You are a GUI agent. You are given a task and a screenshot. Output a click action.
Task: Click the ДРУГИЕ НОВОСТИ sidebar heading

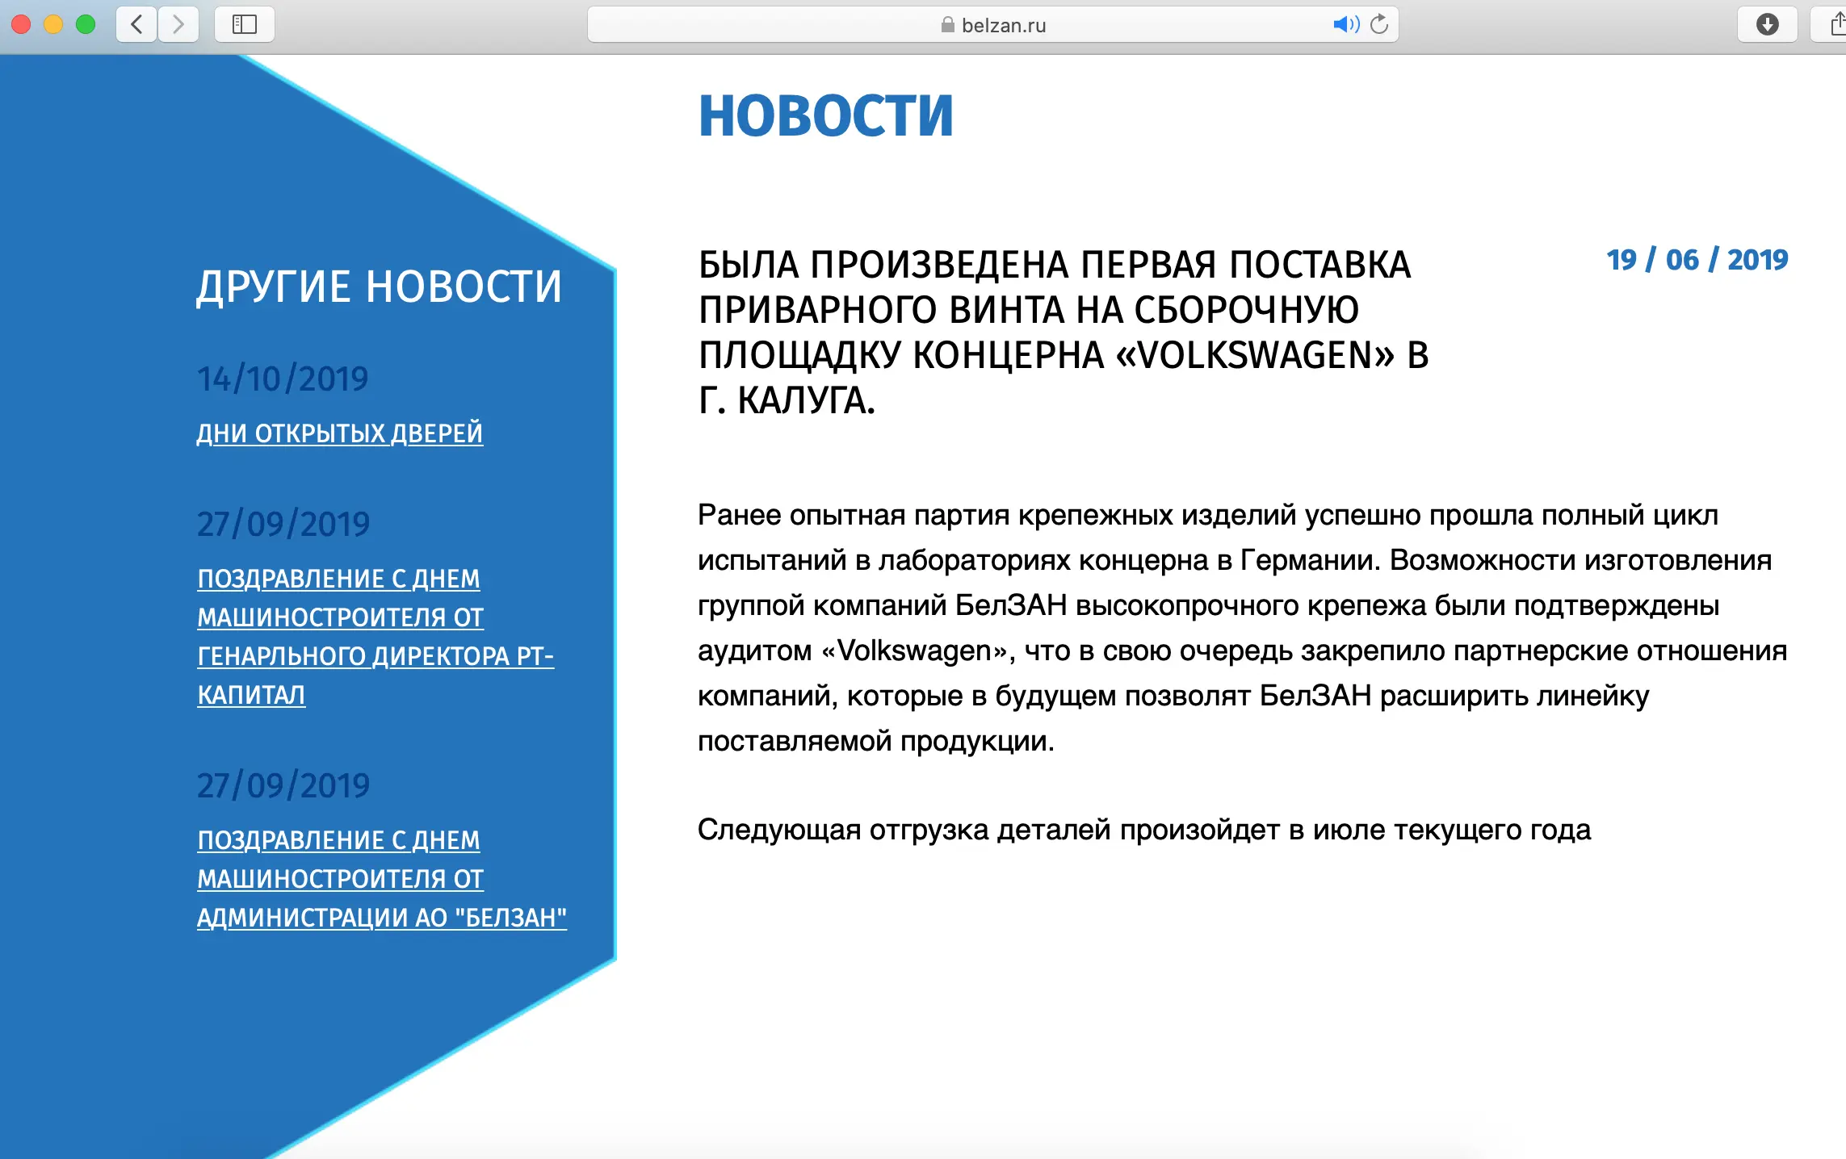[x=379, y=287]
